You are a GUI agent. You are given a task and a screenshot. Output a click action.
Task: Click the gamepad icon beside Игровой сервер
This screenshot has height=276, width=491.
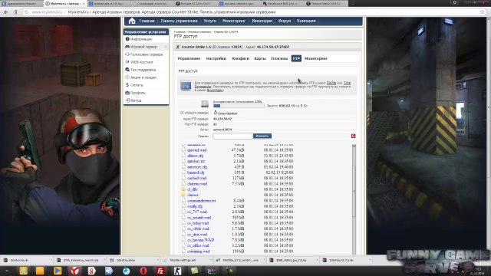coord(127,47)
